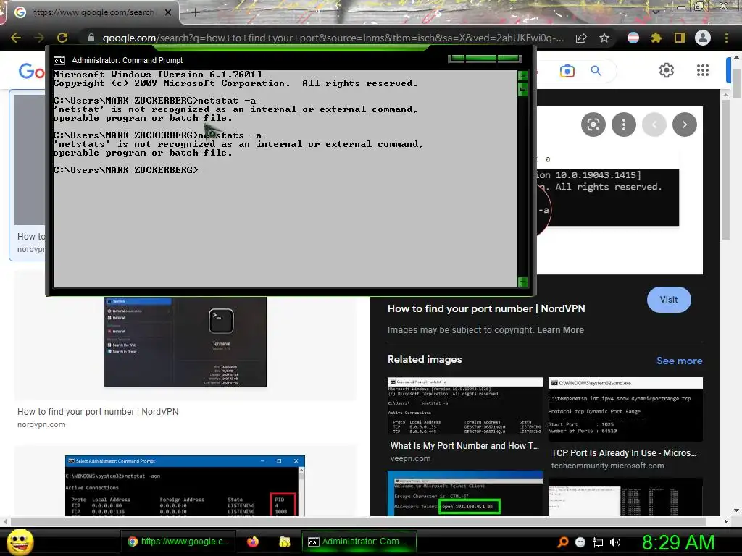Open the folder icon on taskbar
This screenshot has height=556, width=742.
(284, 542)
